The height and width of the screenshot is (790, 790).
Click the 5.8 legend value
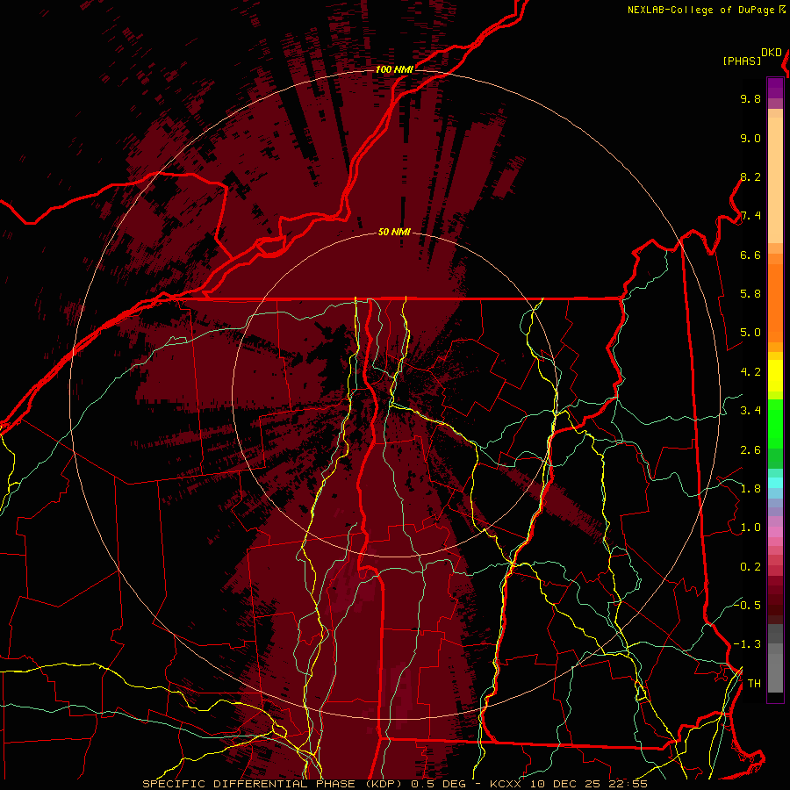750,294
